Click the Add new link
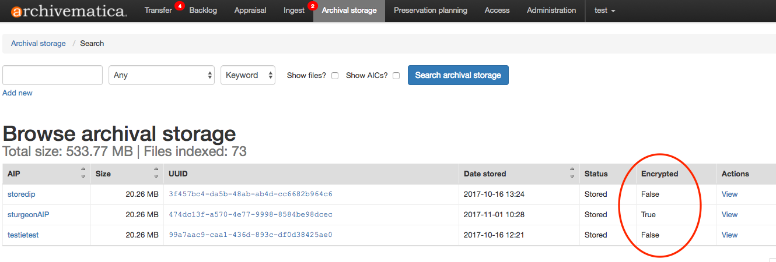This screenshot has height=262, width=776. point(18,93)
